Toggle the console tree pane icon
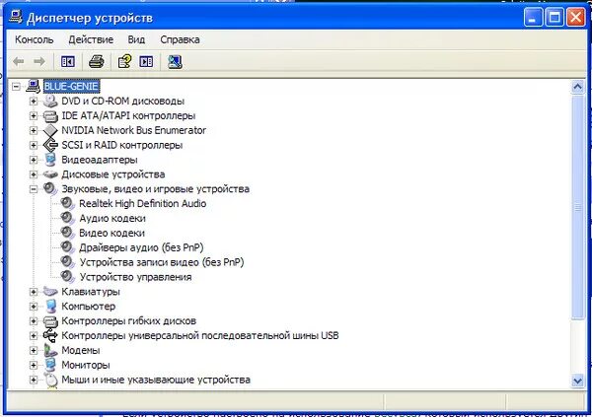The width and height of the screenshot is (592, 417). pyautogui.click(x=68, y=61)
